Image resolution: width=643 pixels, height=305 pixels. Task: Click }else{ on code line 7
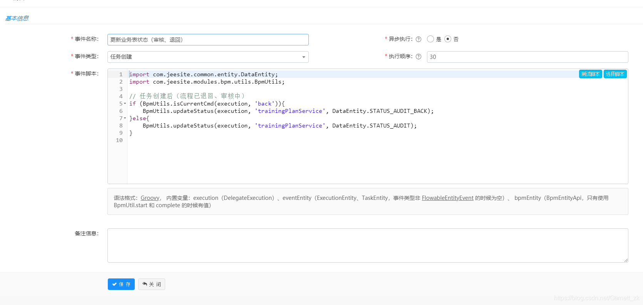click(139, 118)
